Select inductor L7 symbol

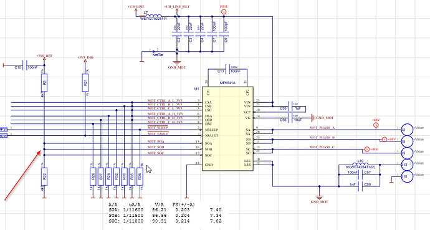[x=153, y=16]
